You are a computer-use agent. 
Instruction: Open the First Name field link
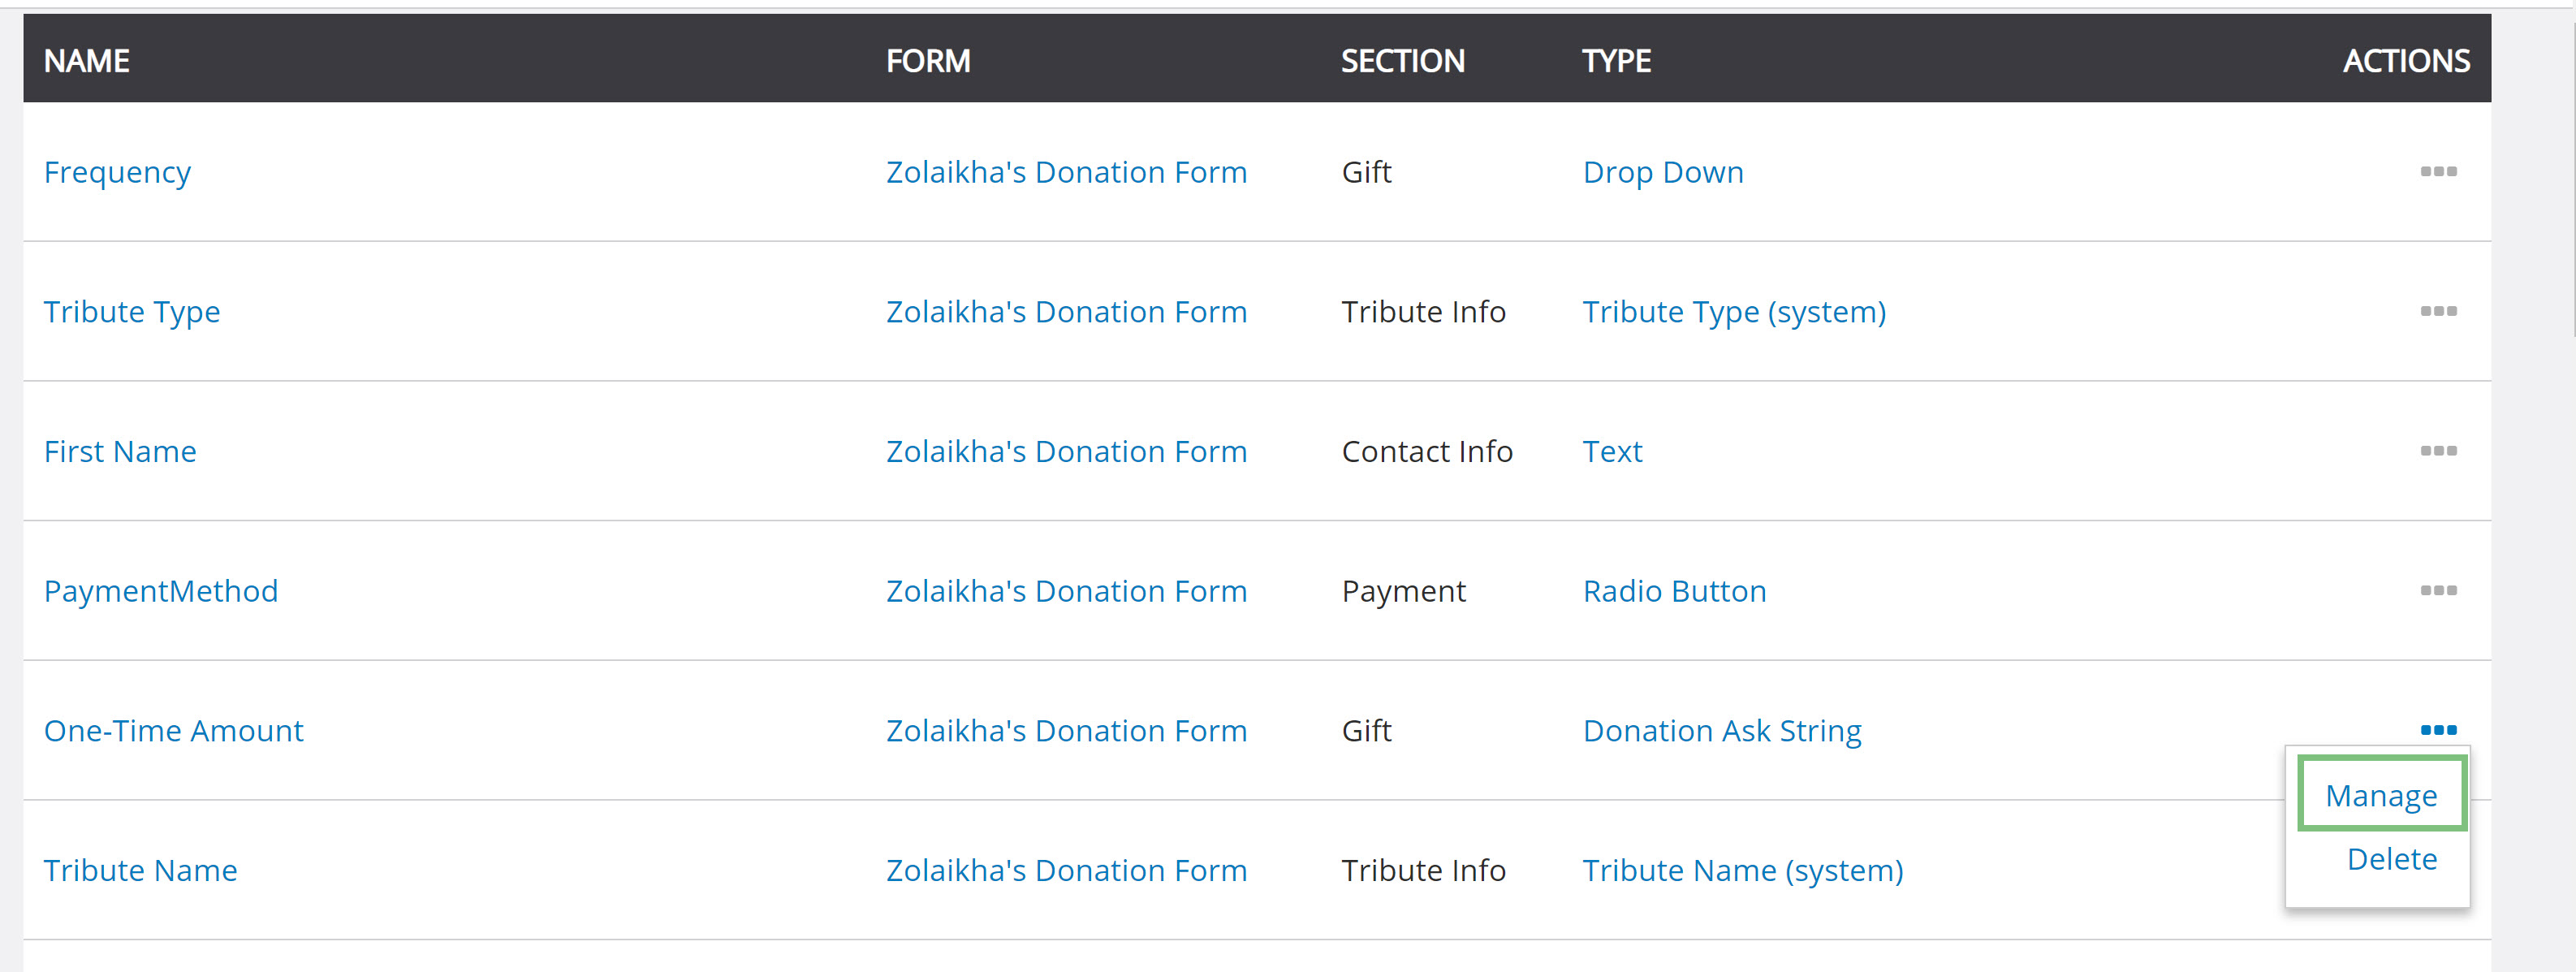[x=120, y=451]
